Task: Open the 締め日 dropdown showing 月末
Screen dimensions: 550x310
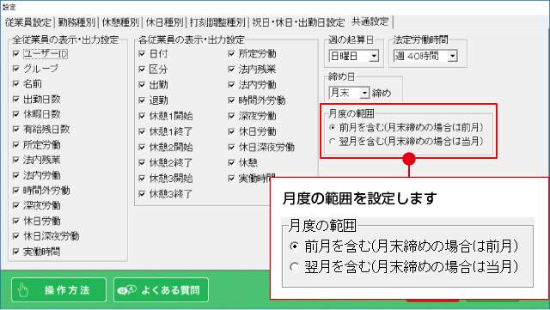Action: 350,93
